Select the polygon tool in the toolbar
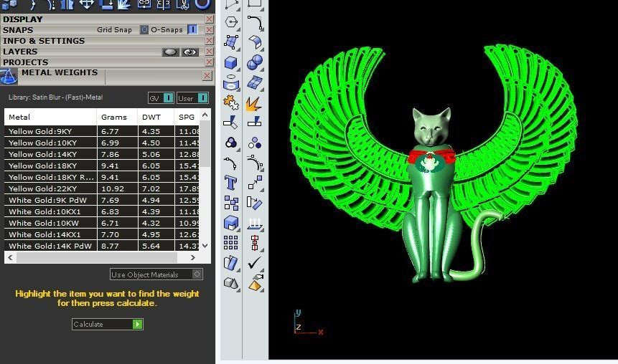 (x=231, y=21)
